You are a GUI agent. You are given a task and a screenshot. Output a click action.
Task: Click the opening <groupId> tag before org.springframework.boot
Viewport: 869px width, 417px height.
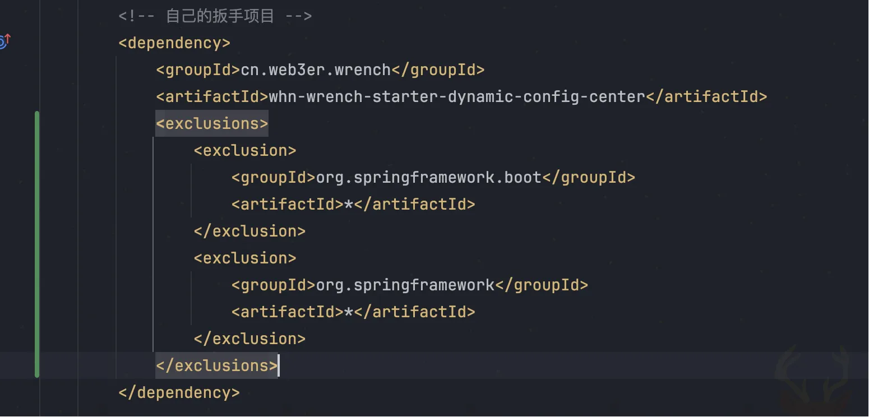[x=274, y=178]
